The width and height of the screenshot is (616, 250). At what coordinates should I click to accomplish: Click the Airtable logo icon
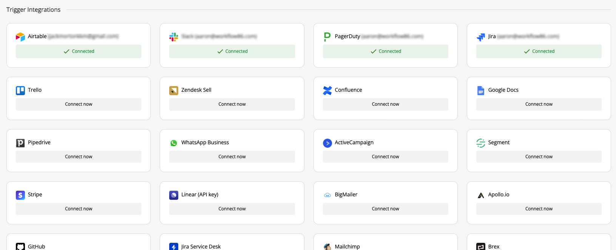click(x=20, y=37)
